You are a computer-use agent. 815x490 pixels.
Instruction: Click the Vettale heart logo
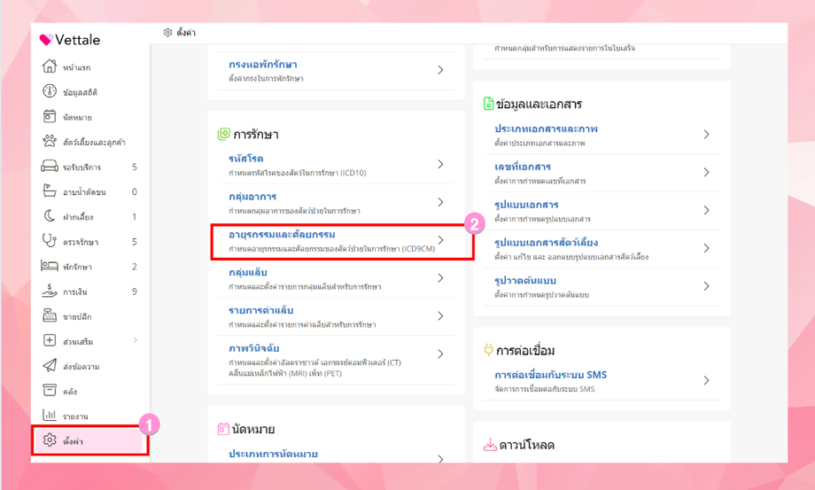tap(46, 40)
